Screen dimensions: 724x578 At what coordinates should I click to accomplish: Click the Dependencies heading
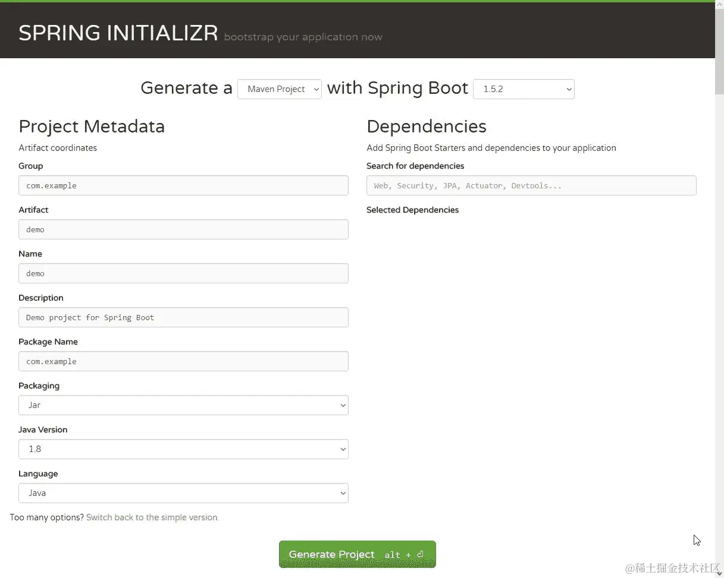[x=427, y=126]
